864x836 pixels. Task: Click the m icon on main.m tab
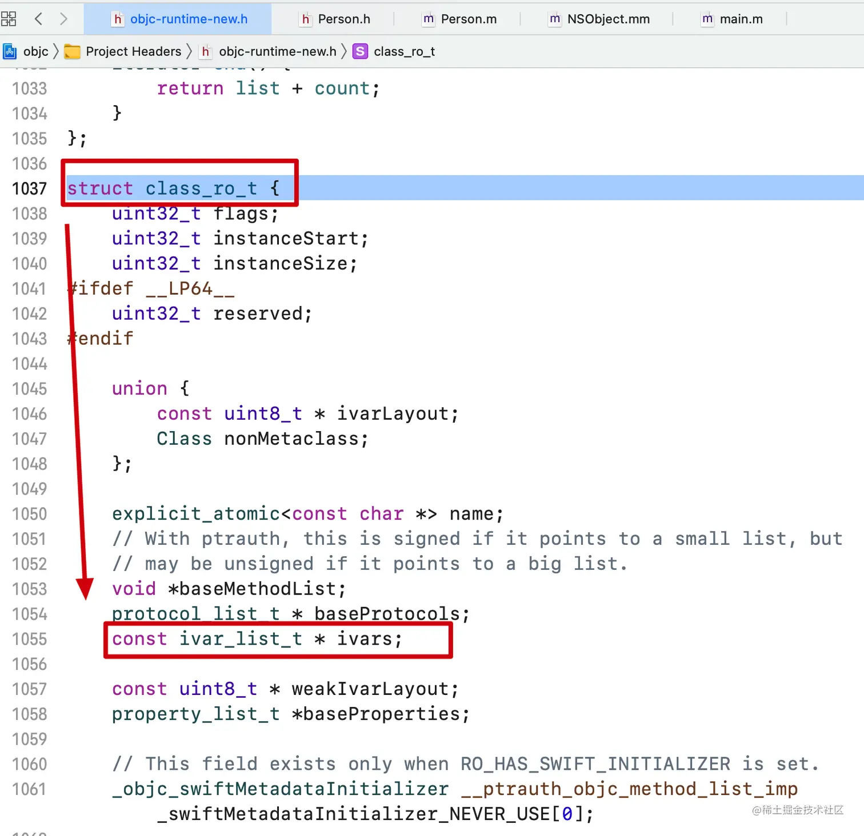pos(707,19)
